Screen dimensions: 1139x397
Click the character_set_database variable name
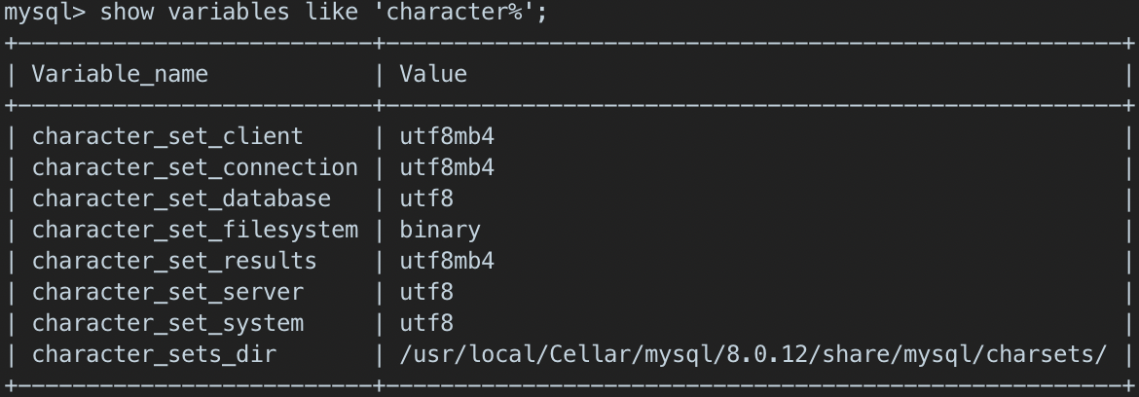(x=181, y=198)
